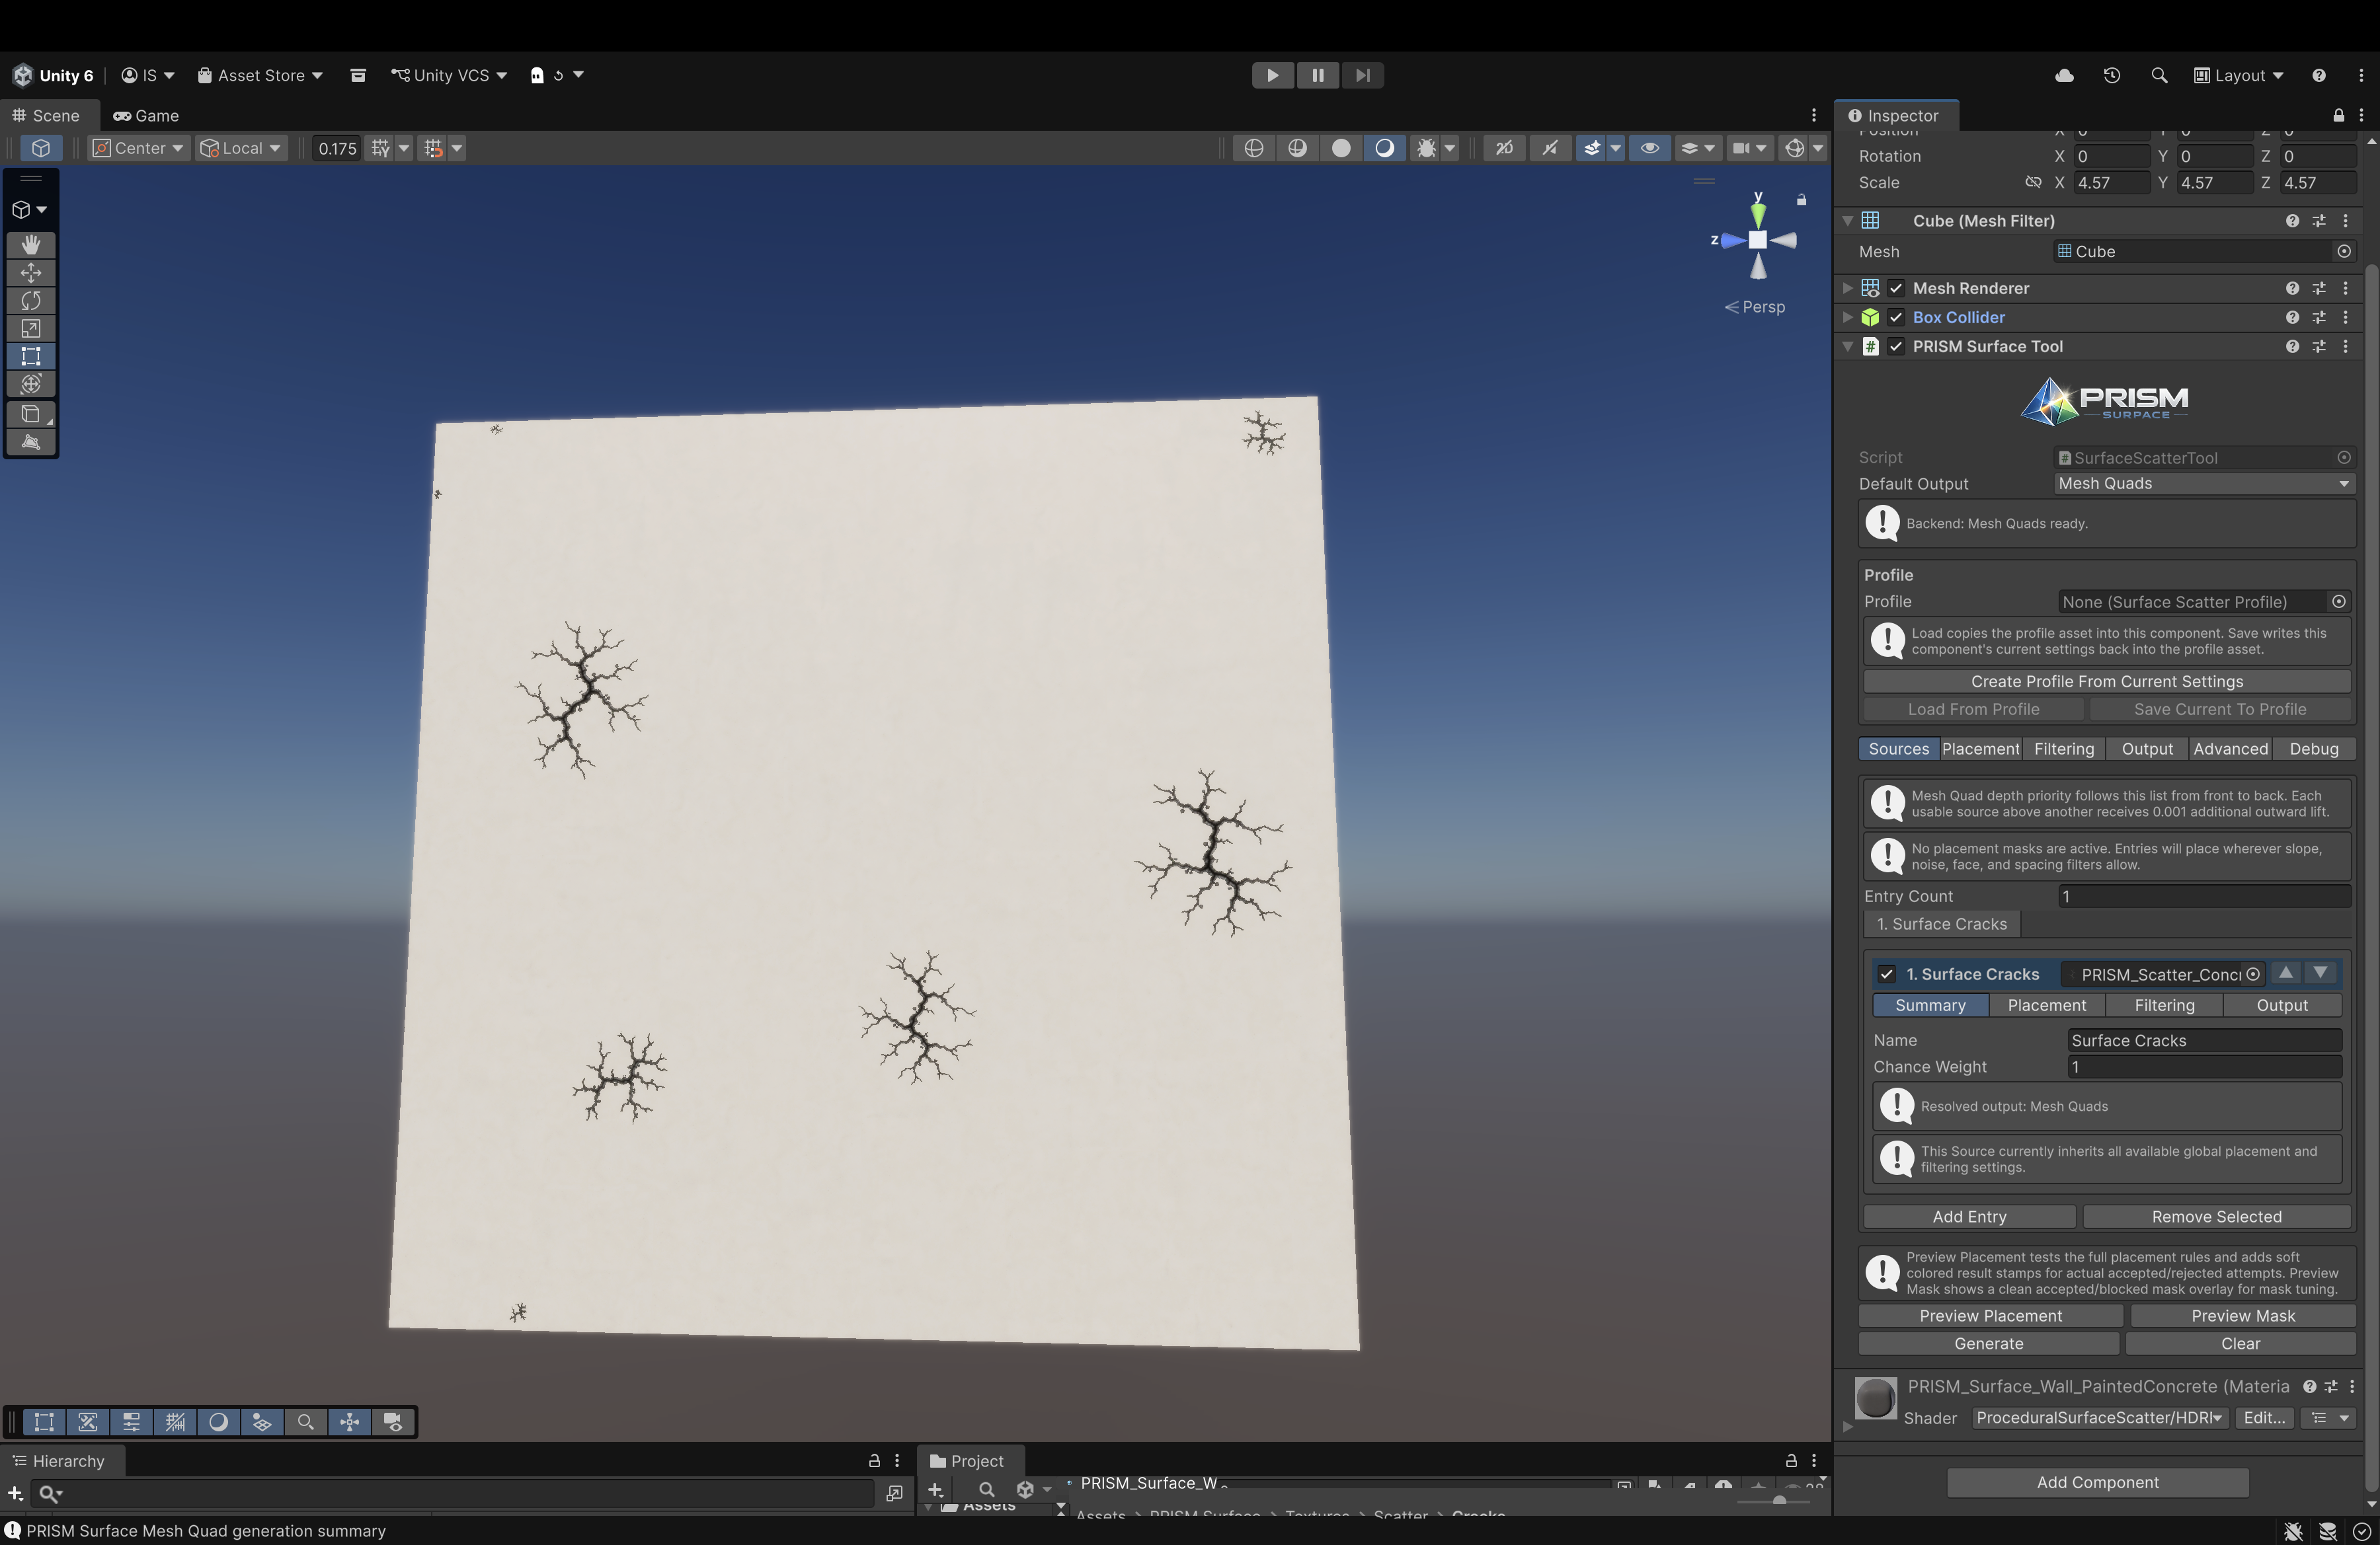
Task: Toggle the Mesh Renderer checkbox
Action: point(1895,288)
